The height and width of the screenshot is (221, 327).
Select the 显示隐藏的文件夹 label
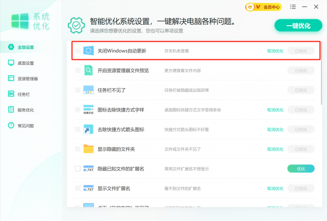click(116, 149)
